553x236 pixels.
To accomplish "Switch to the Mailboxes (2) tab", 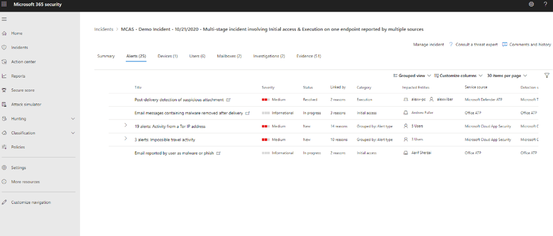I will (x=229, y=56).
